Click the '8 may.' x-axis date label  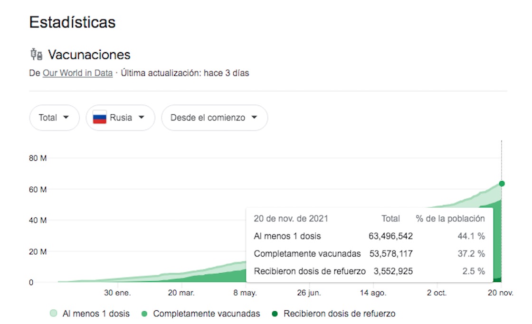(x=245, y=293)
